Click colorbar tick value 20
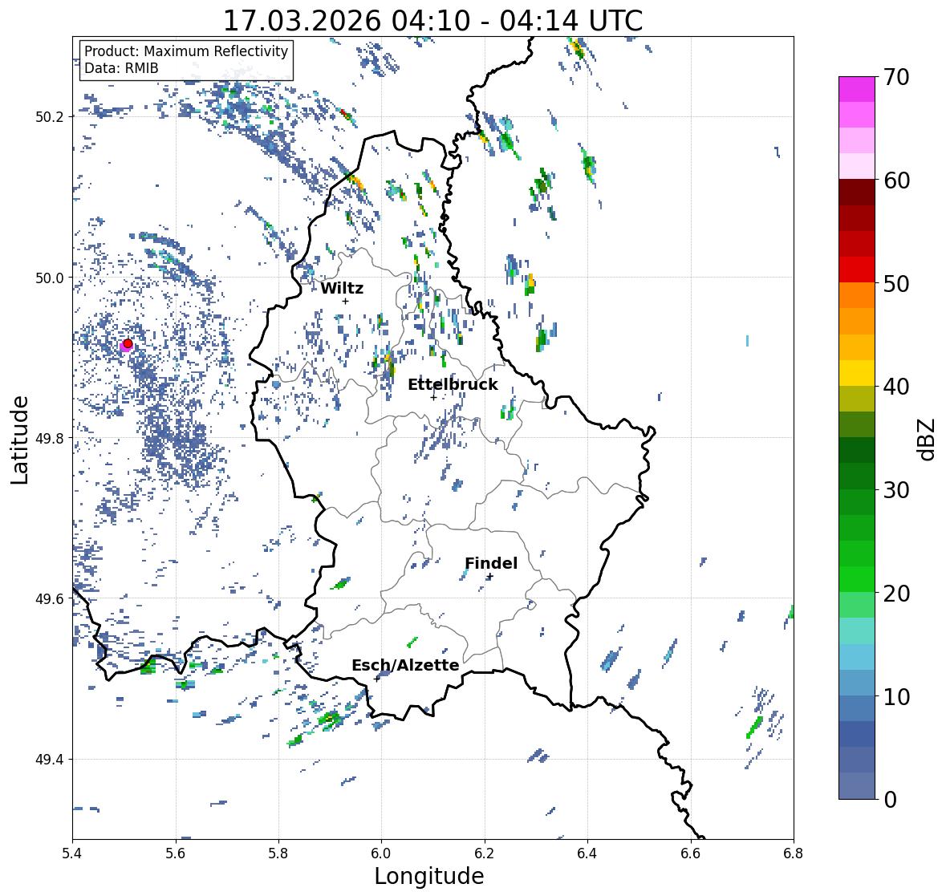Image resolution: width=946 pixels, height=896 pixels. coord(896,594)
